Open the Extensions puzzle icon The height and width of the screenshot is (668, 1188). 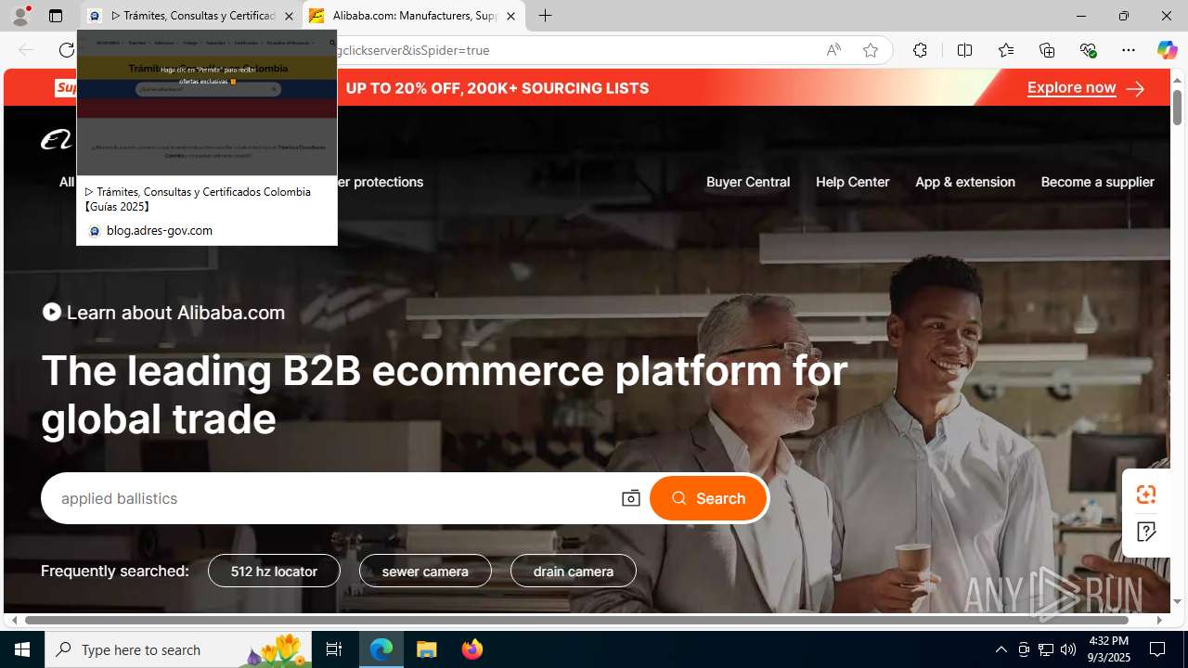tap(920, 50)
